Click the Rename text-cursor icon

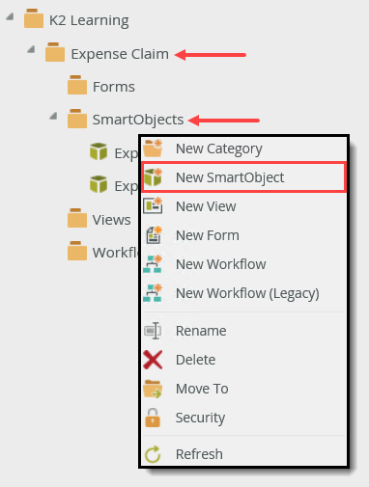coord(153,331)
